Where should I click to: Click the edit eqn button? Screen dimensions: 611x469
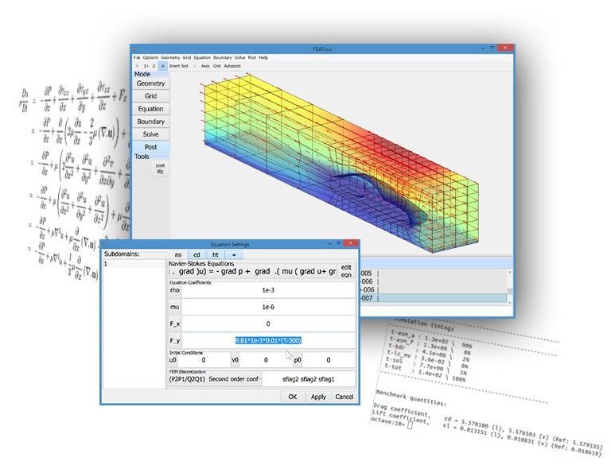coord(346,270)
